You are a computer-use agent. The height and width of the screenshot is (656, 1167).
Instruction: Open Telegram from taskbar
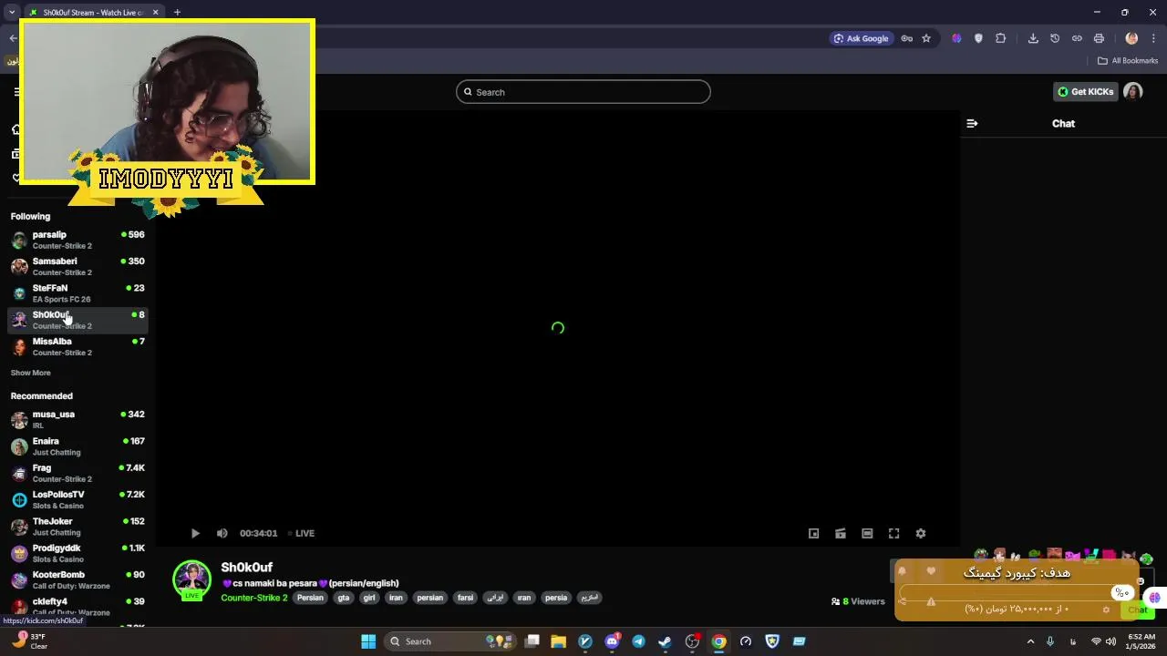[638, 641]
